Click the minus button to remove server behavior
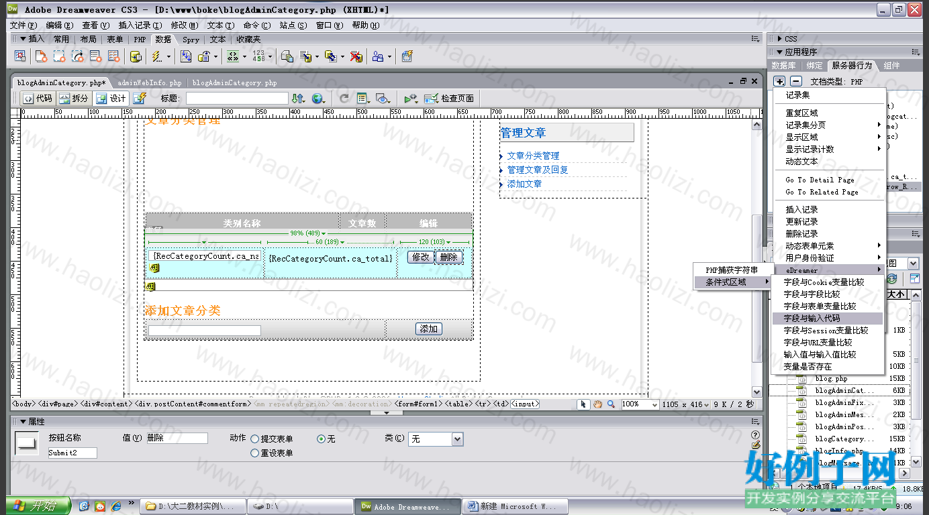 (x=795, y=81)
